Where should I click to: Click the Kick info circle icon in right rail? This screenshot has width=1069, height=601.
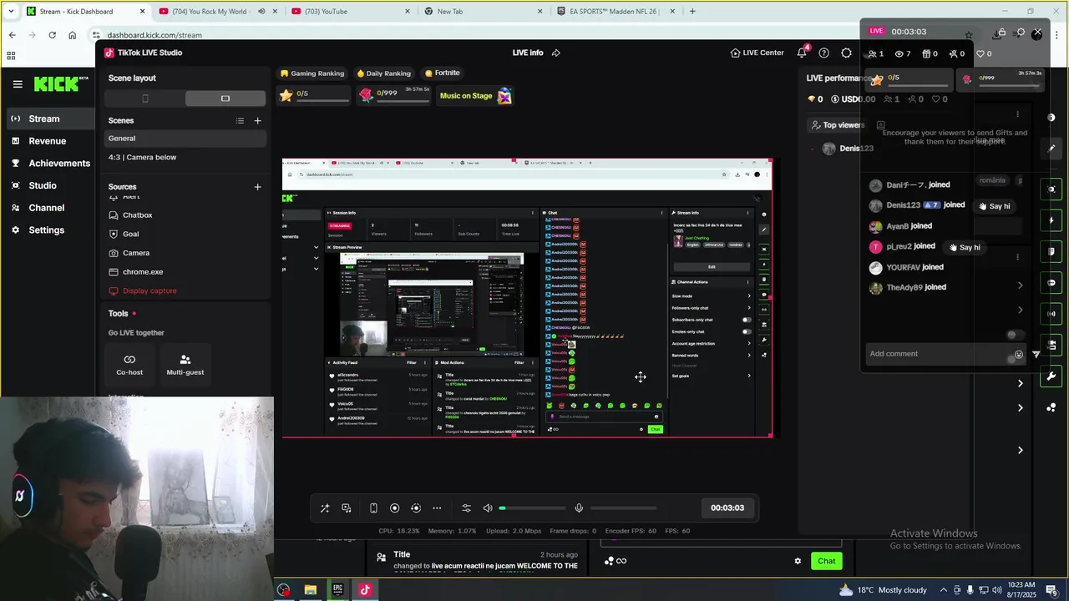coord(1051,118)
